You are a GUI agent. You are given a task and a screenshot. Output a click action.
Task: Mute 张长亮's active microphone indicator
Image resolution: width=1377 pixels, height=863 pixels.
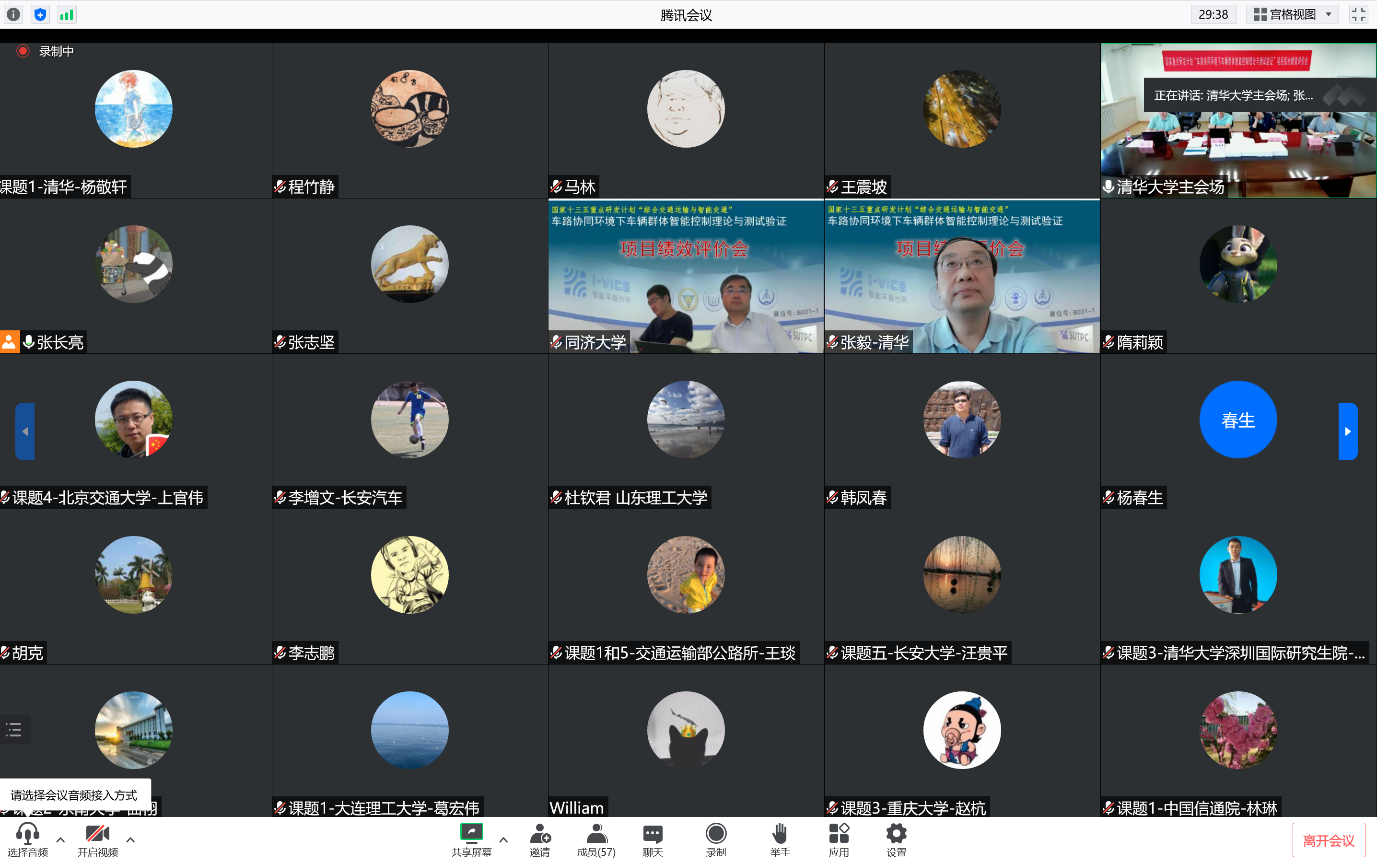(29, 341)
